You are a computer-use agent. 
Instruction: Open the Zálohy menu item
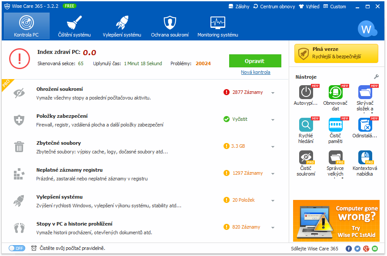(x=239, y=7)
